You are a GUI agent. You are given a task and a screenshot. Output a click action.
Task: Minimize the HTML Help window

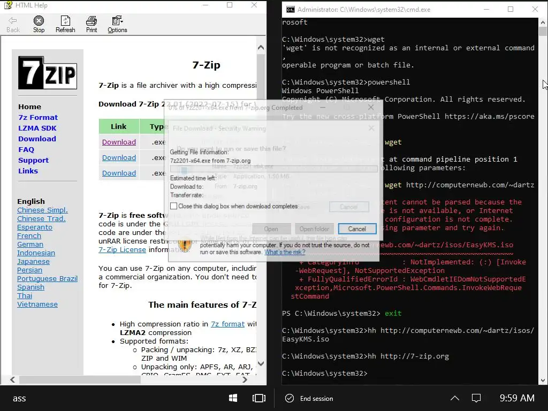(206, 5)
